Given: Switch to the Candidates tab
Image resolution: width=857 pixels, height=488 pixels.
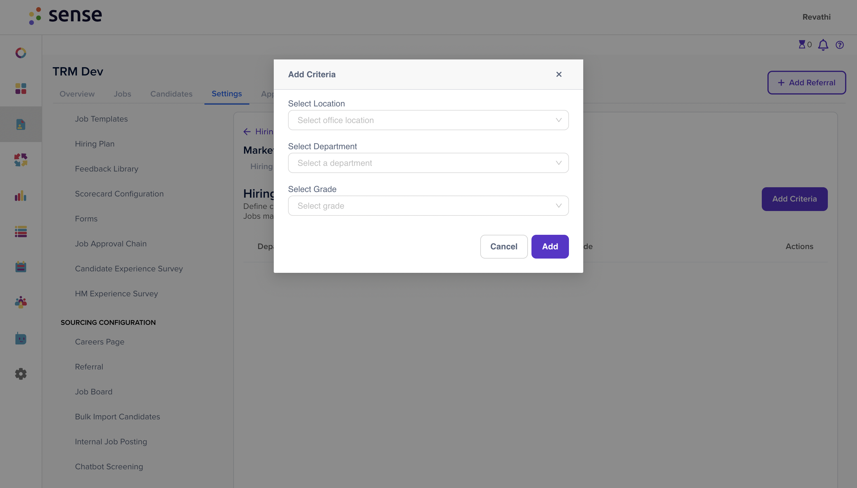Looking at the screenshot, I should [x=171, y=94].
